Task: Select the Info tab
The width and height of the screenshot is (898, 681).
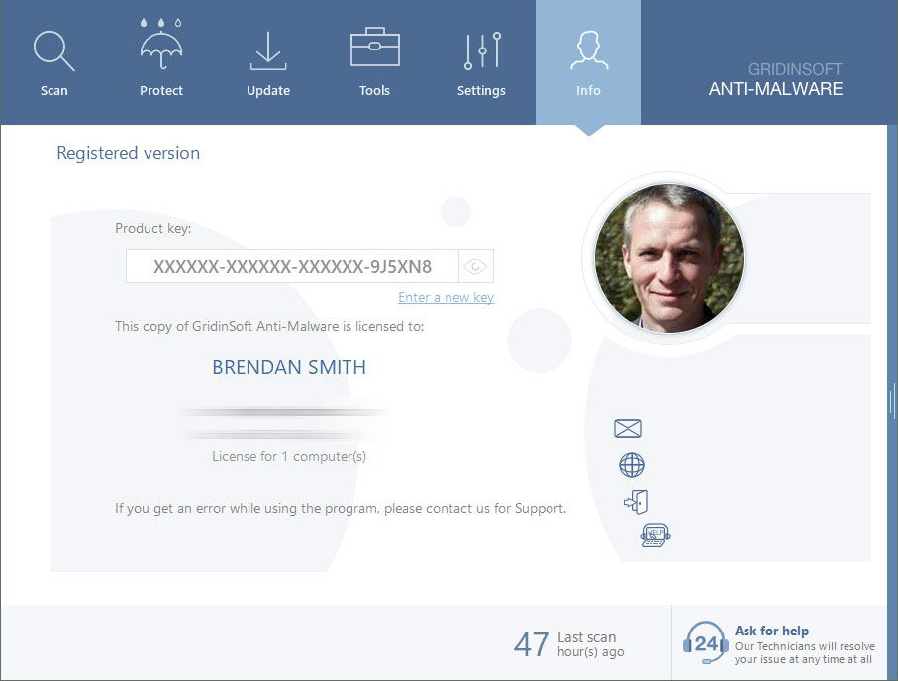Action: point(588,62)
